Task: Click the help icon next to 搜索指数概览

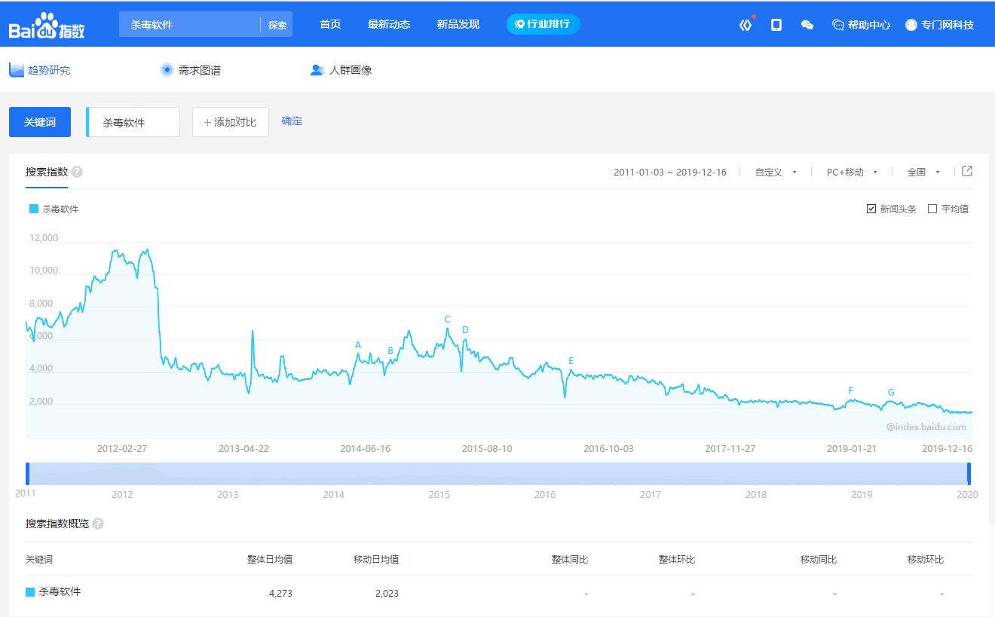Action: tap(97, 524)
